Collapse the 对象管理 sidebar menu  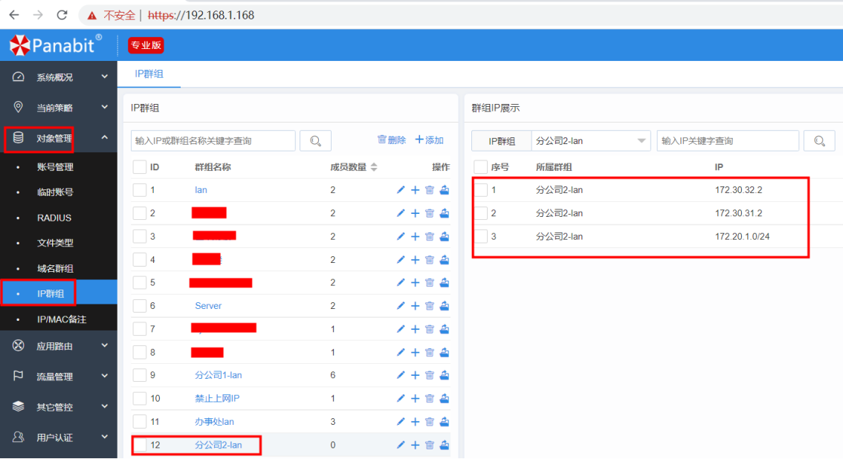59,138
